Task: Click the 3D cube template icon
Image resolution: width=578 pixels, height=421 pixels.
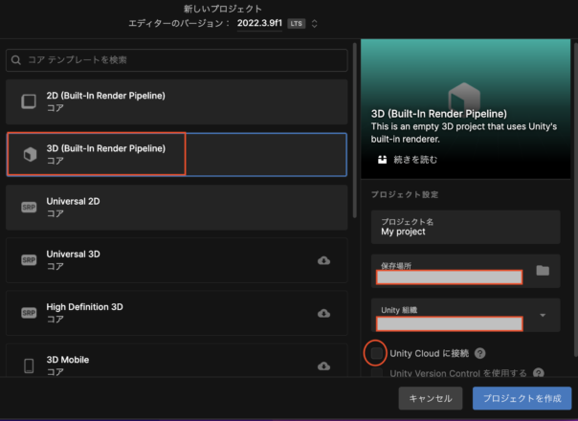Action: 30,154
